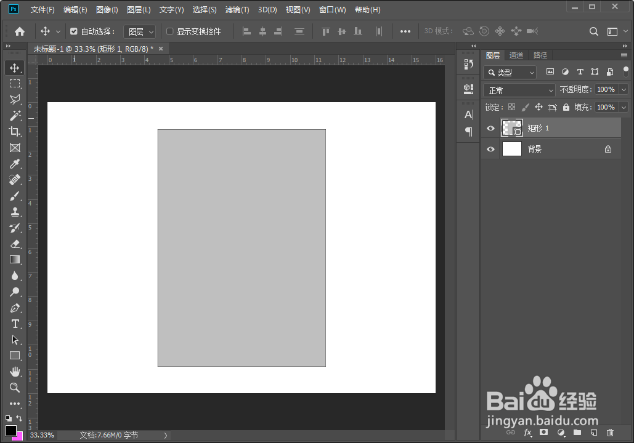
Task: Toggle lock all padlock button
Action: pos(566,107)
